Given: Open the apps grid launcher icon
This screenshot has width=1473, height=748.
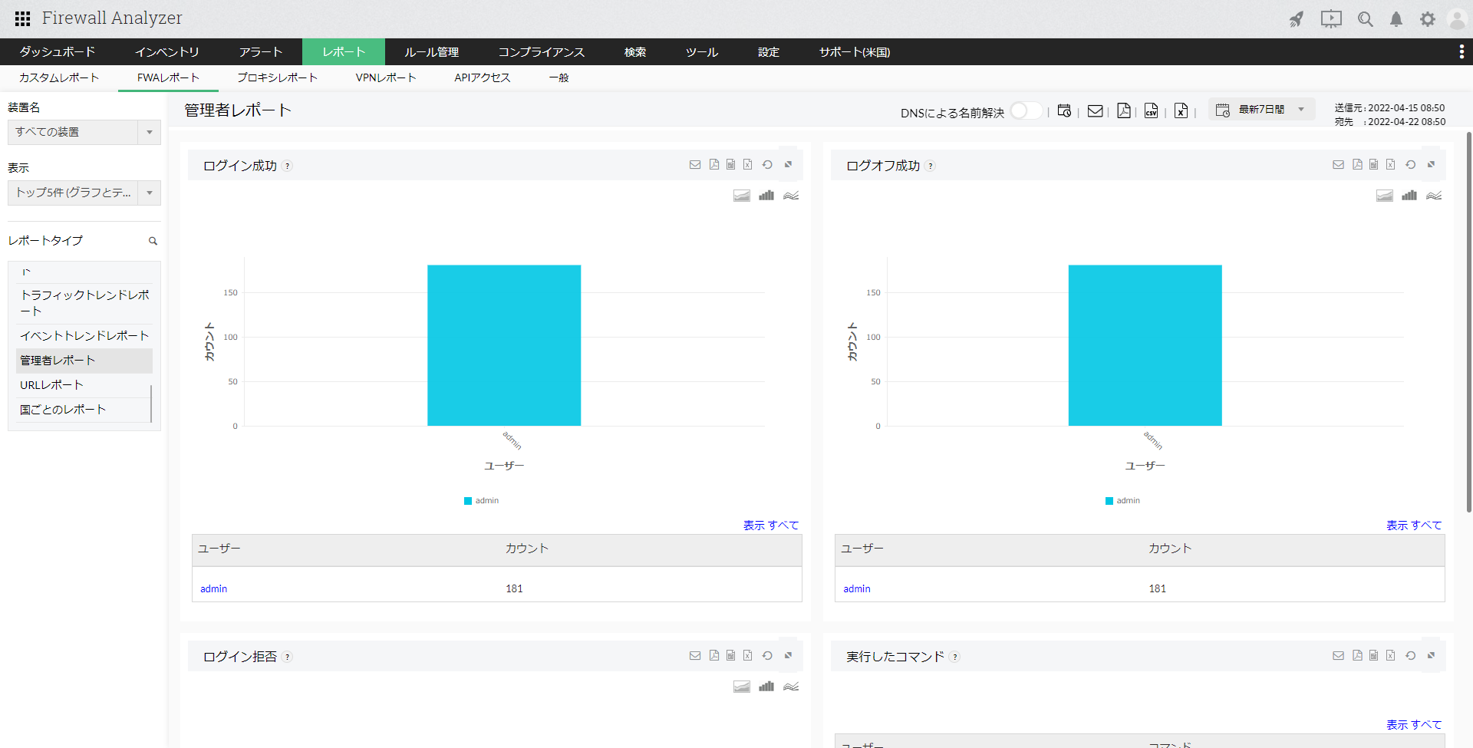Looking at the screenshot, I should pos(23,18).
